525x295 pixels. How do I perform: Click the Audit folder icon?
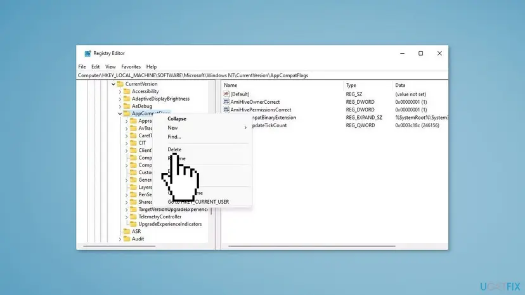tap(127, 239)
